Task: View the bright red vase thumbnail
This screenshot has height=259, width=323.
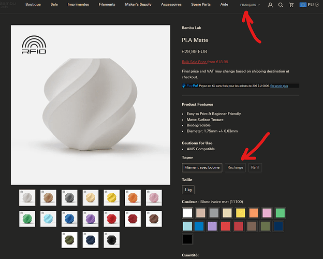Action: 112,219
